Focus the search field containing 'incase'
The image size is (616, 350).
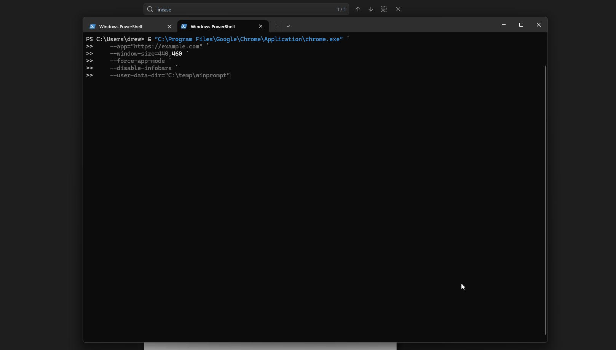pyautogui.click(x=246, y=9)
